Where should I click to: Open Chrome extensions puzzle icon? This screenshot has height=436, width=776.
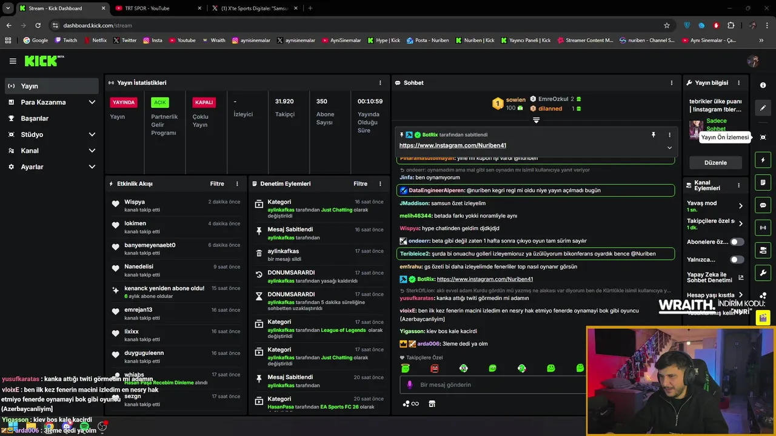click(731, 25)
